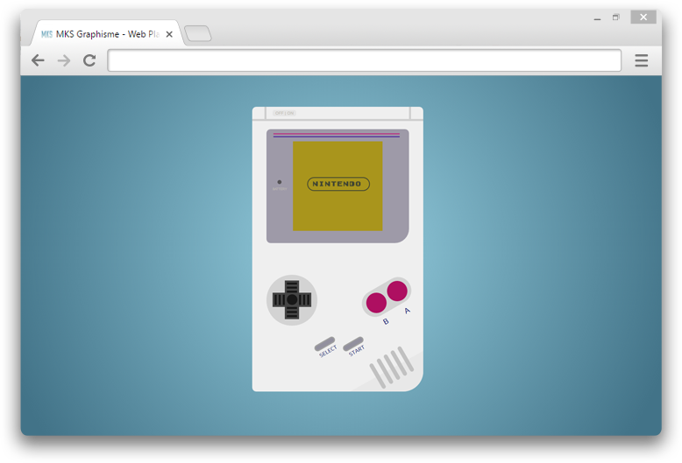
Task: Select the MKS Graphisme - Web tab
Action: [x=109, y=34]
